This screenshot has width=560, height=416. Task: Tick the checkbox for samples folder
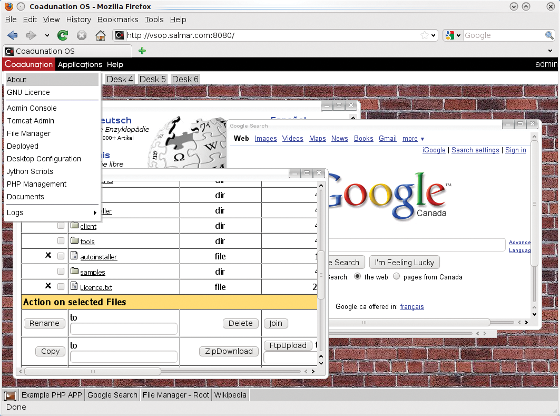[x=61, y=271]
